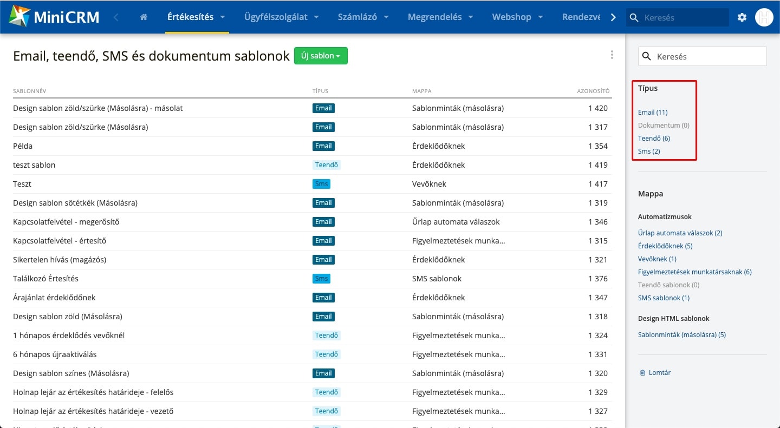
Task: Filter by type Sms (2)
Action: pos(649,152)
